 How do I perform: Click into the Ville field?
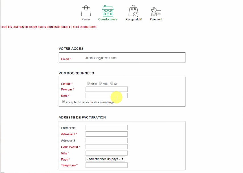coord(107,153)
